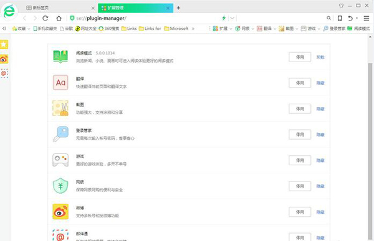The image size is (374, 241).
Task: Expand the 网银 toolbar dropdown arrow
Action: (x=253, y=29)
